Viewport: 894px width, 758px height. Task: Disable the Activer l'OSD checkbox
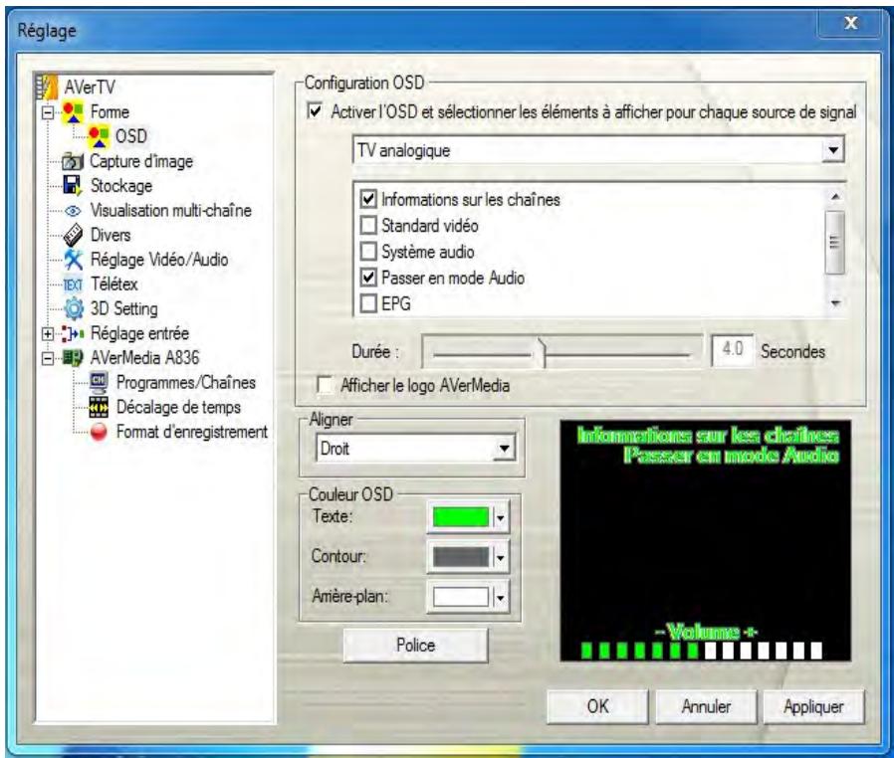coord(315,111)
